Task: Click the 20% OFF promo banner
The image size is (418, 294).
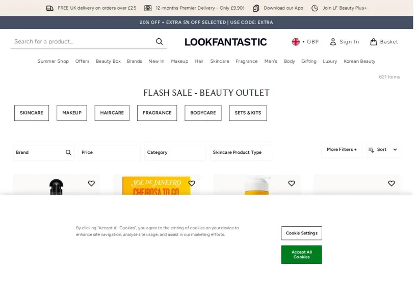Action: pyautogui.click(x=206, y=22)
